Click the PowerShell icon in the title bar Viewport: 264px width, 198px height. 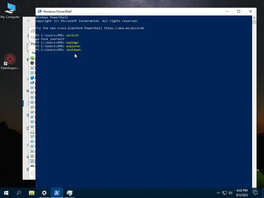coord(39,11)
